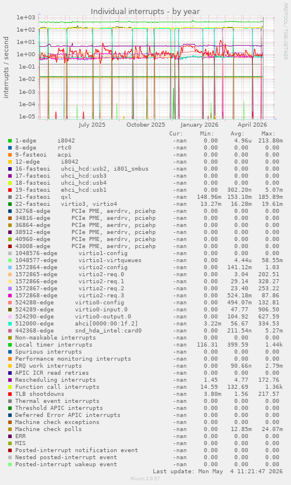Click the min value 116.31
The image size is (291, 485).
(x=207, y=345)
